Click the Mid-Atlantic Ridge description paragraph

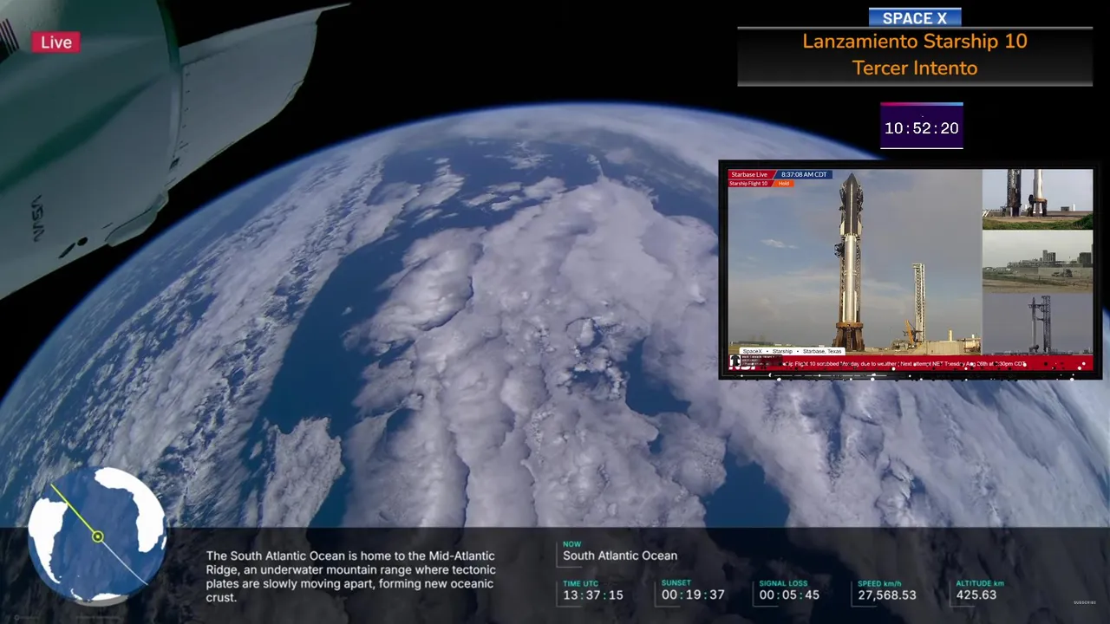coord(350,576)
